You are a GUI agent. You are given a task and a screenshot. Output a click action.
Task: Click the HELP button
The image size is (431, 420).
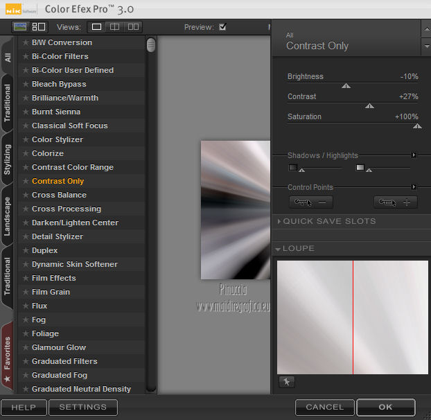24,407
